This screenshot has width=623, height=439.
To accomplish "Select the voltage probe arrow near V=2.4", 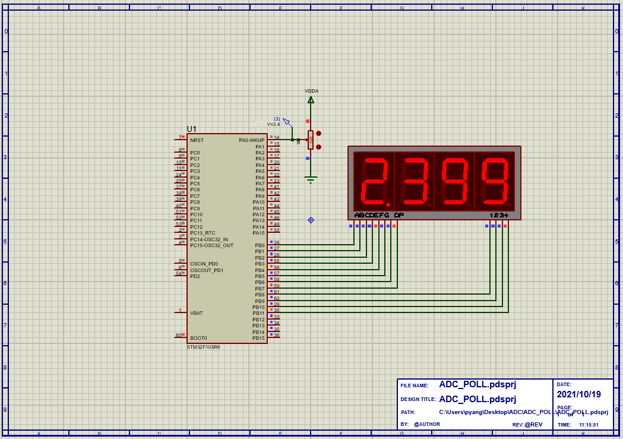I will [x=287, y=122].
